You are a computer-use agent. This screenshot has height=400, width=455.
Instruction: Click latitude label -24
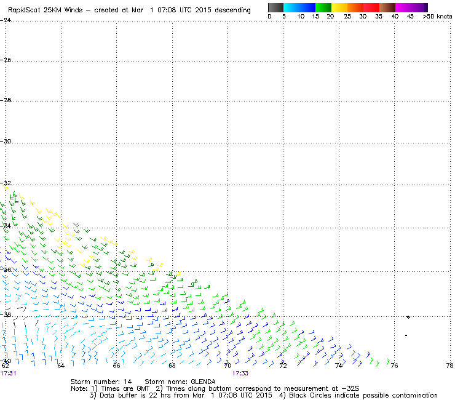6,20
